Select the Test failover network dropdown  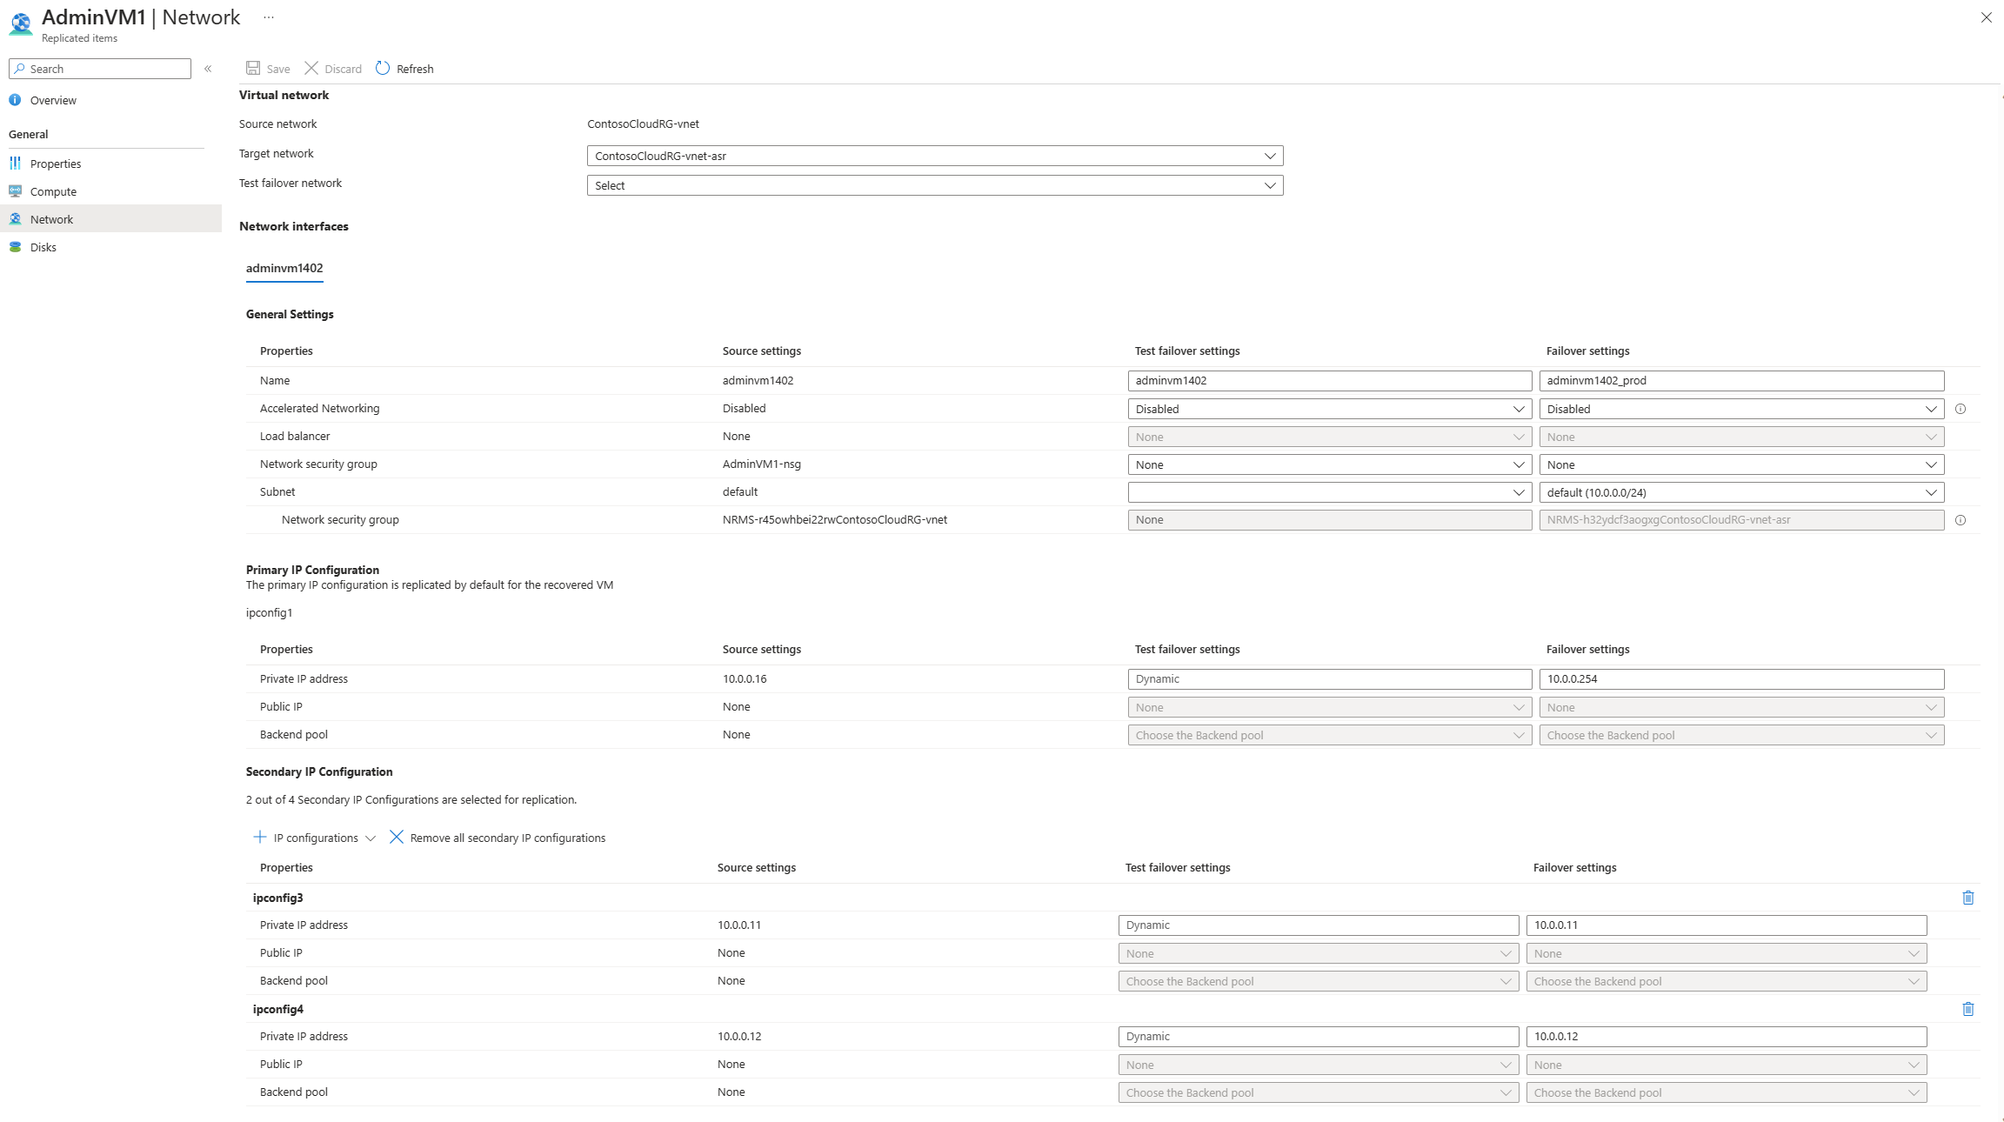934,184
